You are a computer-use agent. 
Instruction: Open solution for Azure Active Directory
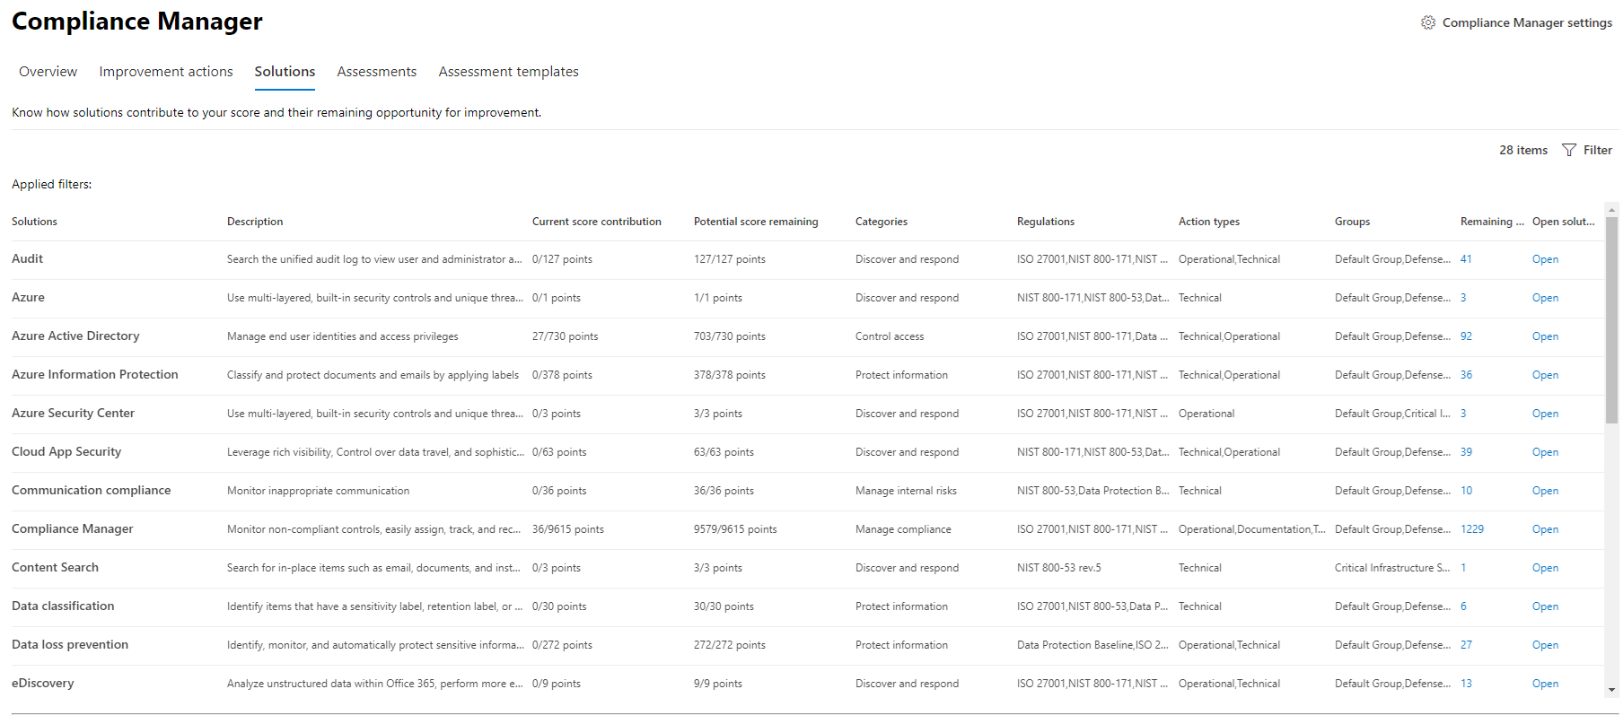[1545, 336]
